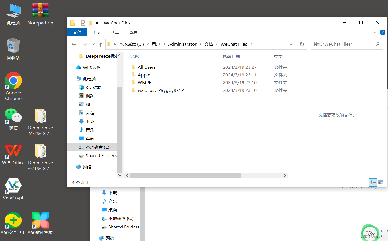The image size is (388, 241).
Task: Click Administrator in the address breadcrumb
Action: coord(182,44)
